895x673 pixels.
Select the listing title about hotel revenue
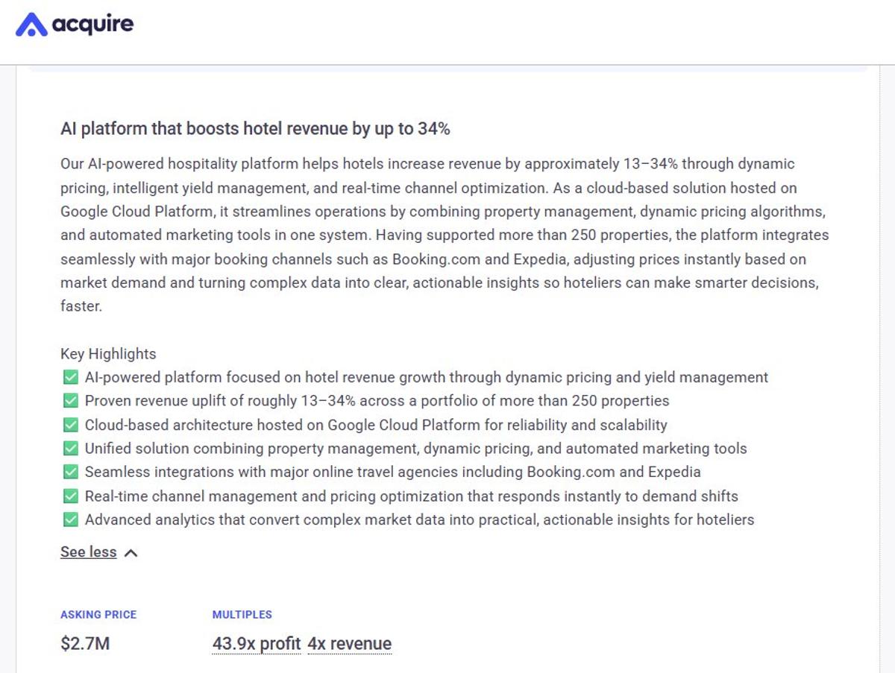tap(256, 128)
